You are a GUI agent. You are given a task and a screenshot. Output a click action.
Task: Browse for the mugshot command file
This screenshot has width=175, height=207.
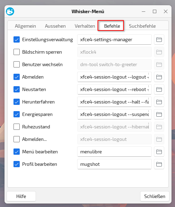(x=159, y=164)
